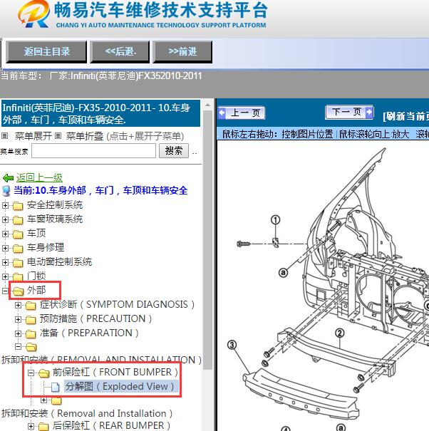Click the 当前:10.车身外部 current section text

tap(100, 190)
